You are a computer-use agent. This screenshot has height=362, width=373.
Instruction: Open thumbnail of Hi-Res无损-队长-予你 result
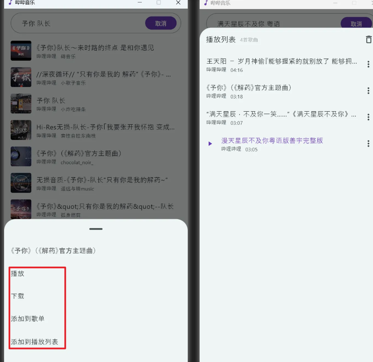point(21,130)
